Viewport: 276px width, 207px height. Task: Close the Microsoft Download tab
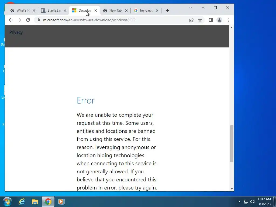[x=96, y=11]
